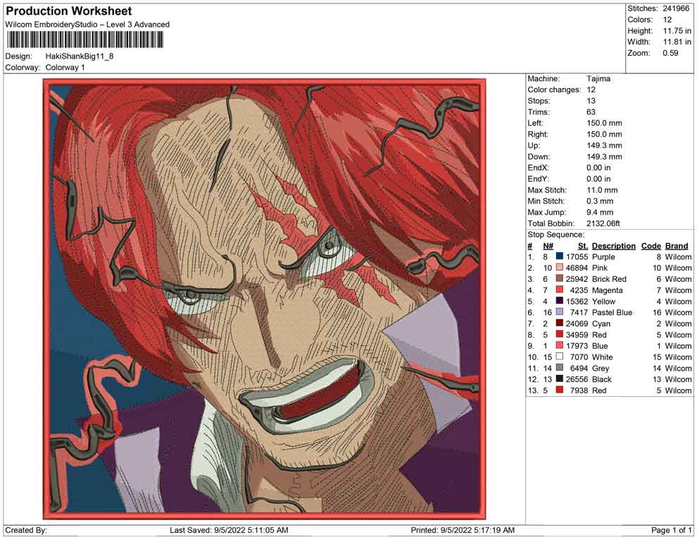Click the Cyan row color swatch

tap(559, 323)
